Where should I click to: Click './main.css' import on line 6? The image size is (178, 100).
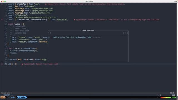pyautogui.click(x=21, y=15)
